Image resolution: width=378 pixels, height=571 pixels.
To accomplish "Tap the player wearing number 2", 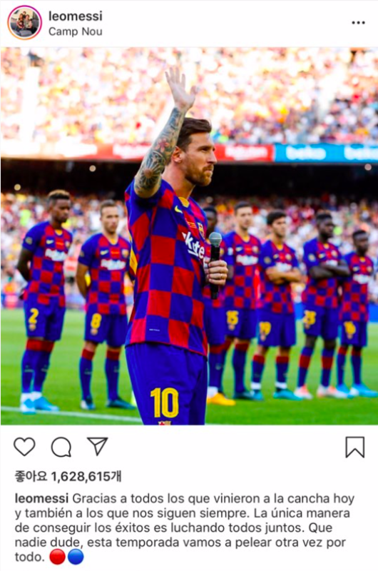I will pyautogui.click(x=44, y=301).
